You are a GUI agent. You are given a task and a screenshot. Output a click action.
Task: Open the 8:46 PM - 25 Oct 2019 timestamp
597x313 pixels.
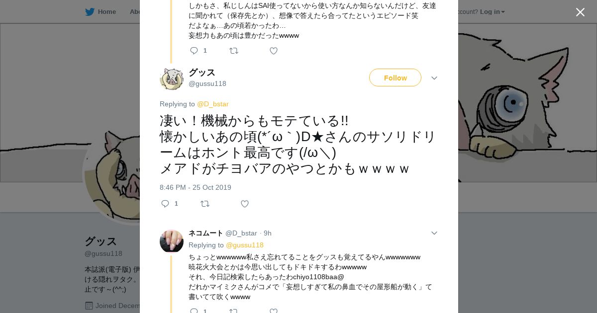point(196,187)
